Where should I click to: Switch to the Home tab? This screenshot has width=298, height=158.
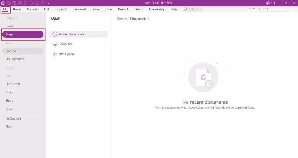click(17, 9)
